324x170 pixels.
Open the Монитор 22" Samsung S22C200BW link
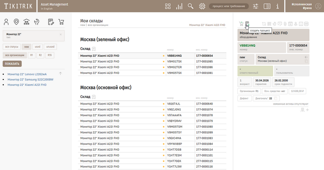point(30,79)
